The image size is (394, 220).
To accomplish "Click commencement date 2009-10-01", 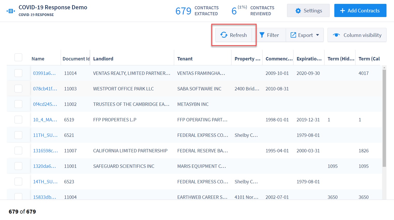I will click(x=277, y=73).
